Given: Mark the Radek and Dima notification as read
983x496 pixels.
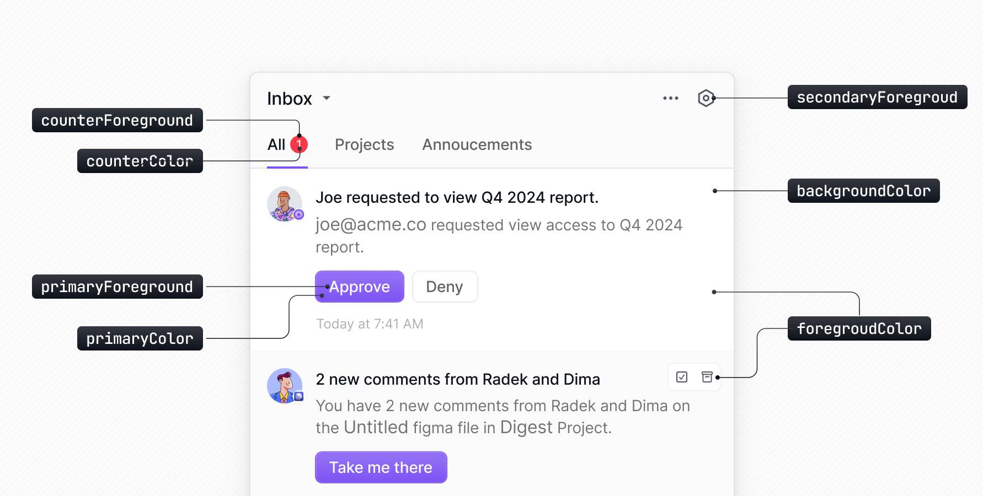Looking at the screenshot, I should coord(682,377).
